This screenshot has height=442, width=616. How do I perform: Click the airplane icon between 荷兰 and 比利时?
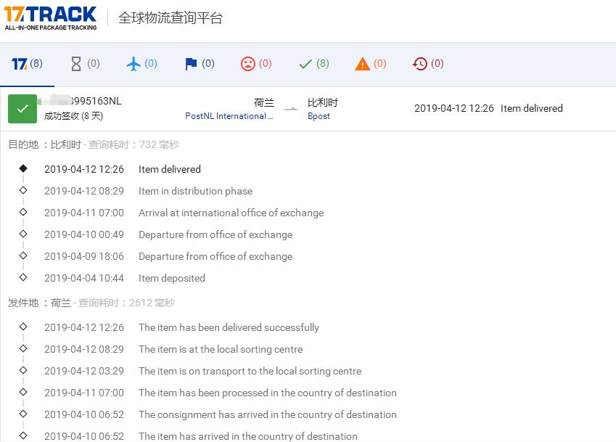(x=290, y=109)
